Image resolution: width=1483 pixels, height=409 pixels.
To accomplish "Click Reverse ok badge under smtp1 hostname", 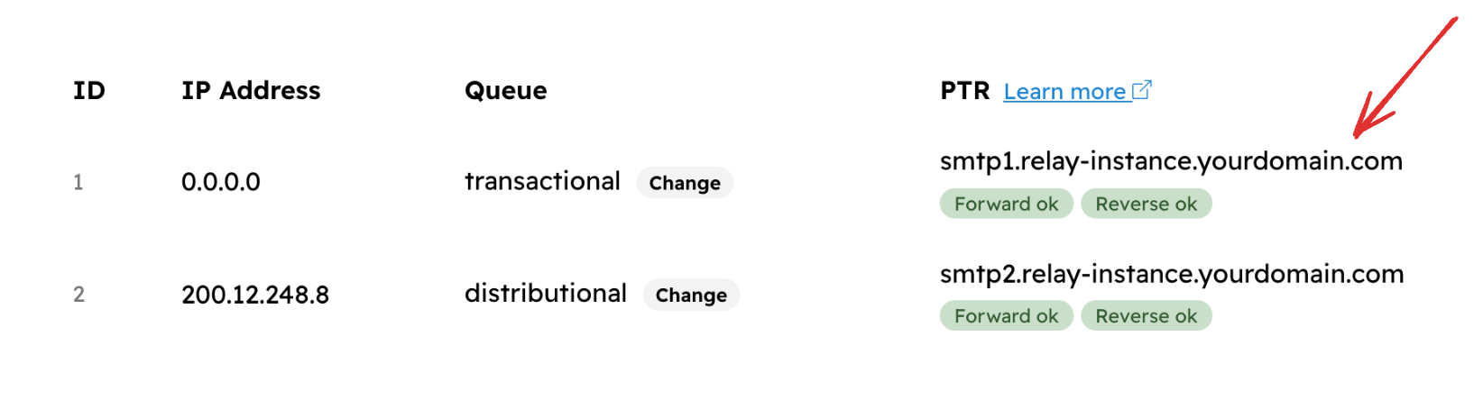I will 1146,204.
